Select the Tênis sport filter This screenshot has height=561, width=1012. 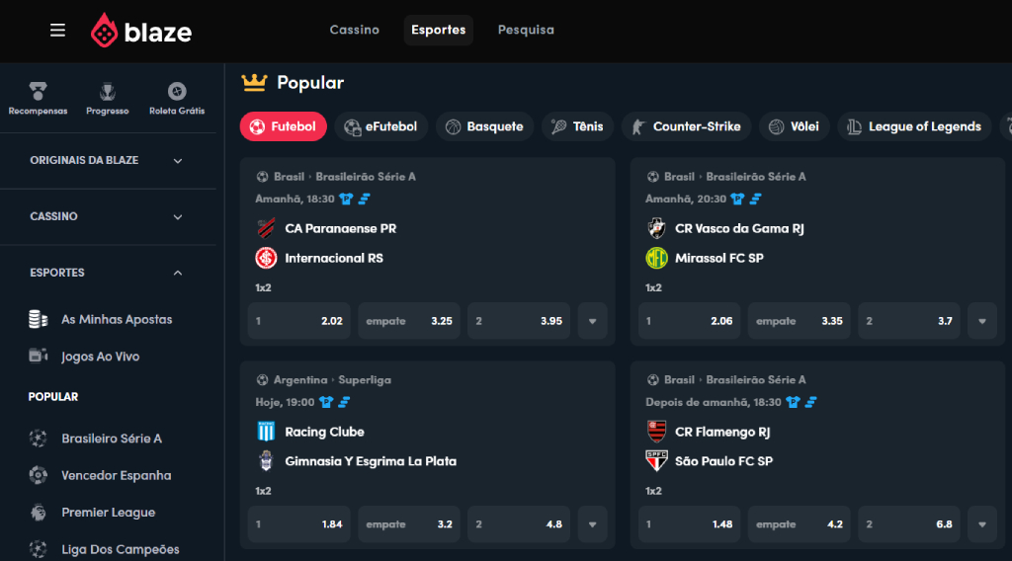577,126
